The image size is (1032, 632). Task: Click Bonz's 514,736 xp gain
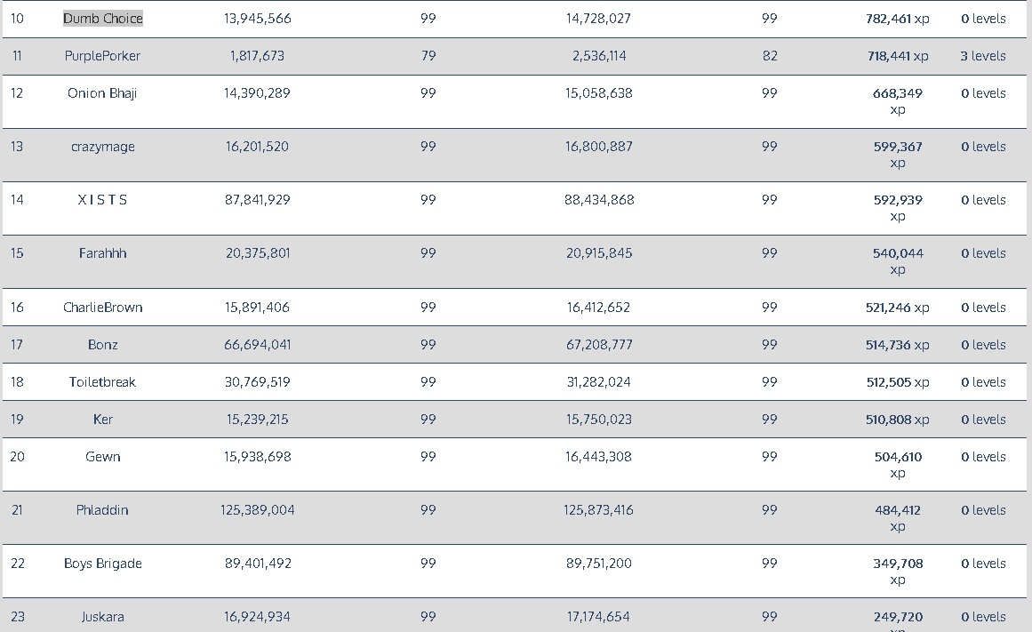(x=897, y=345)
